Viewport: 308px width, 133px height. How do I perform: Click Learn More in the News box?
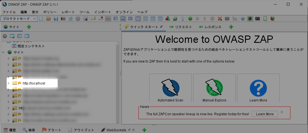click(x=265, y=114)
